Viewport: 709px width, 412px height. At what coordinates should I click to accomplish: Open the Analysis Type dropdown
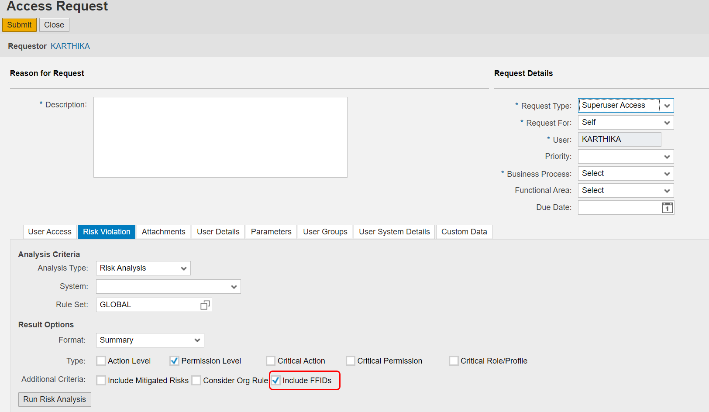click(183, 268)
